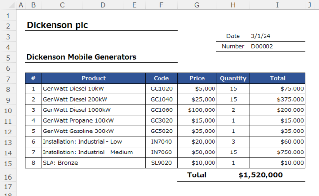Viewport: 319px width, 196px height.
Task: Select the Quantity table header cell
Action: (233, 78)
